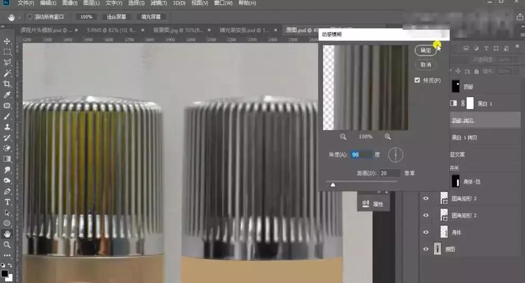This screenshot has height=283, width=525.
Task: Select the Move tool
Action: click(7, 41)
